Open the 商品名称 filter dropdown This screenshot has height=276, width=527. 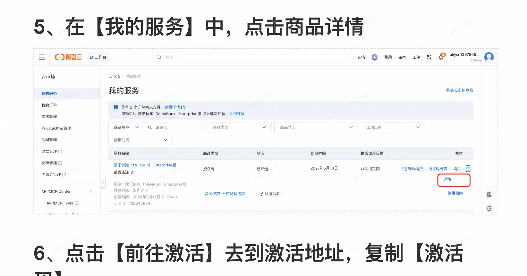[126, 127]
